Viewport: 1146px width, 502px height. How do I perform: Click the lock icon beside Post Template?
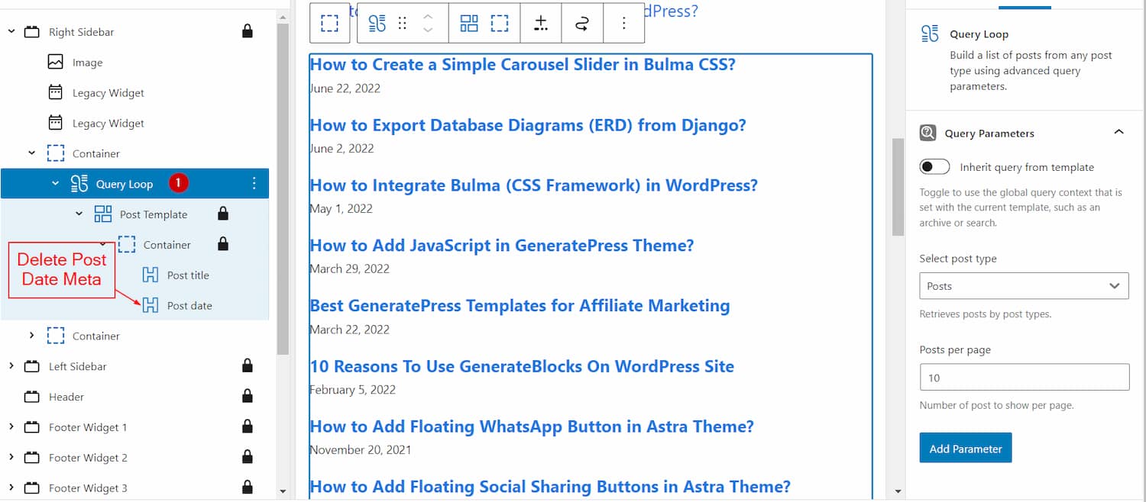(x=222, y=214)
